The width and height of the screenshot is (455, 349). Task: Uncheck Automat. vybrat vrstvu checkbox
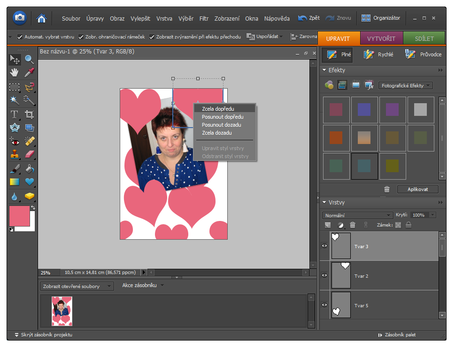point(20,37)
